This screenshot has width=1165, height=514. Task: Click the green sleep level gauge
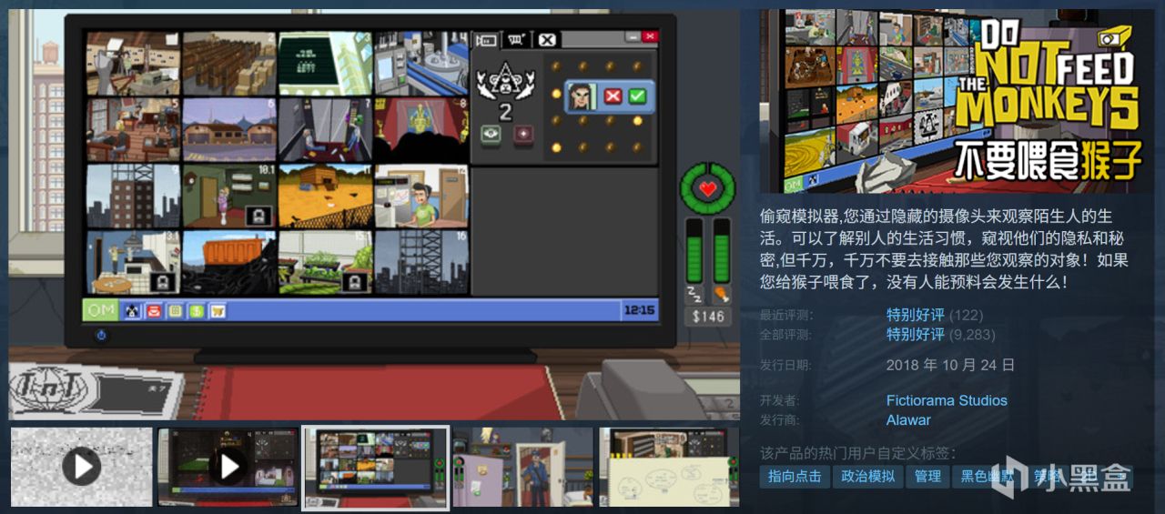[x=694, y=250]
